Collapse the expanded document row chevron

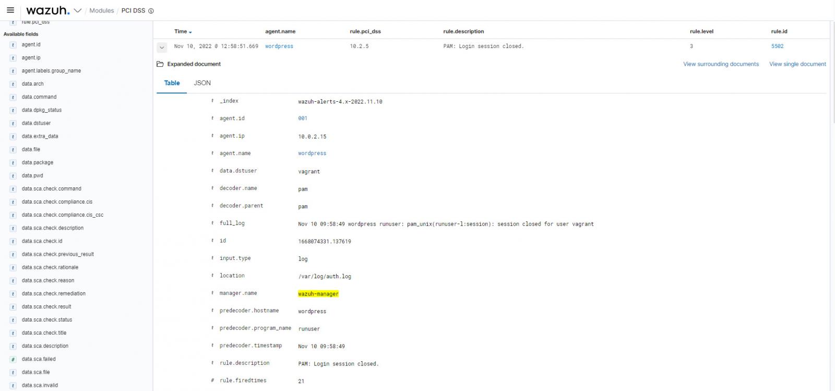click(x=162, y=48)
